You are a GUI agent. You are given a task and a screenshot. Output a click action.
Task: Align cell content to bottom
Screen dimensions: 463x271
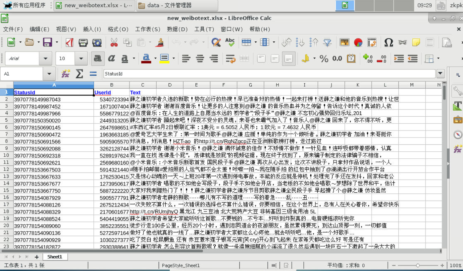(289, 59)
